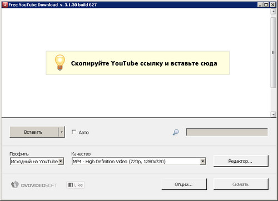Click the red app icon in title bar
This screenshot has height=201, width=278.
pyautogui.click(x=5, y=4)
